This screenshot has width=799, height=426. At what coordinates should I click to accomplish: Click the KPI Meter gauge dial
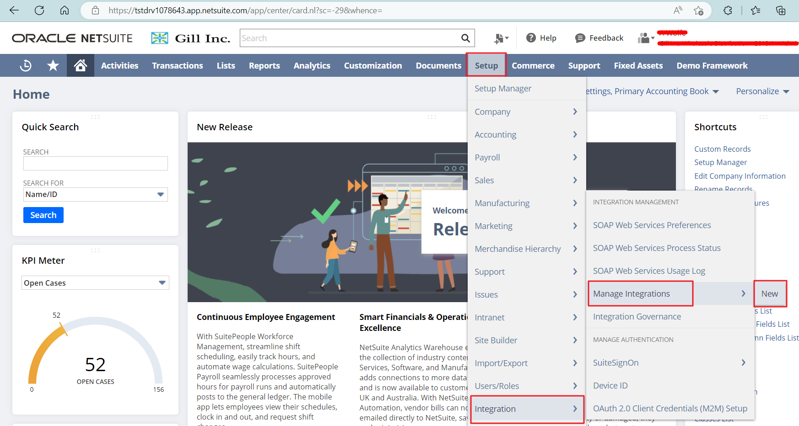95,352
